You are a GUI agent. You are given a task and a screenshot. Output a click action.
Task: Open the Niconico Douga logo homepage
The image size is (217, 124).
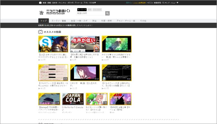(x=55, y=12)
